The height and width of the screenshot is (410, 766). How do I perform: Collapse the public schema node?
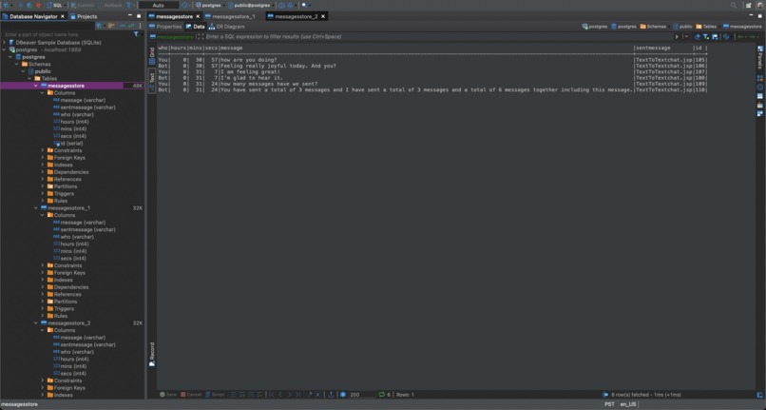[x=24, y=71]
